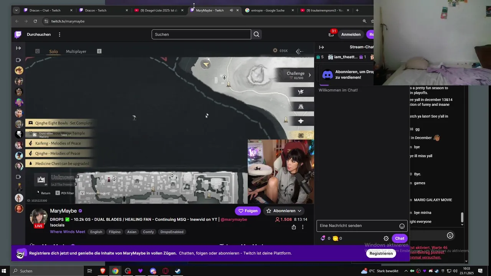Viewport: 491px width, 276px height.
Task: Open the Chrome tab search dropdown
Action: [16, 10]
